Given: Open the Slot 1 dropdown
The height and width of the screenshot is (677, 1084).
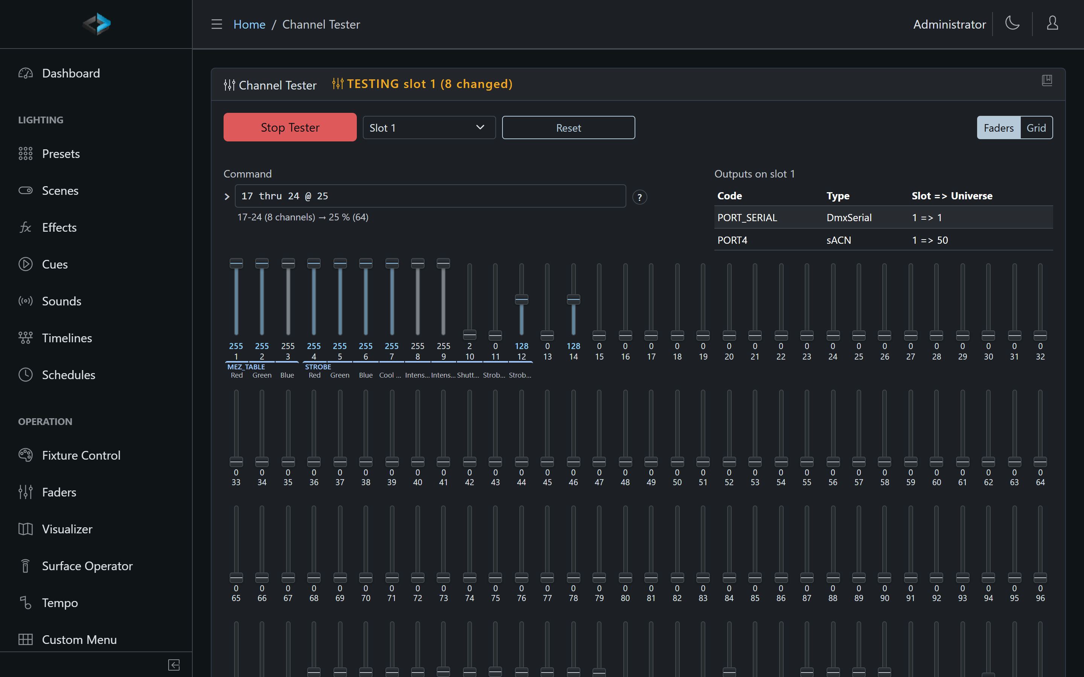Looking at the screenshot, I should (x=429, y=128).
